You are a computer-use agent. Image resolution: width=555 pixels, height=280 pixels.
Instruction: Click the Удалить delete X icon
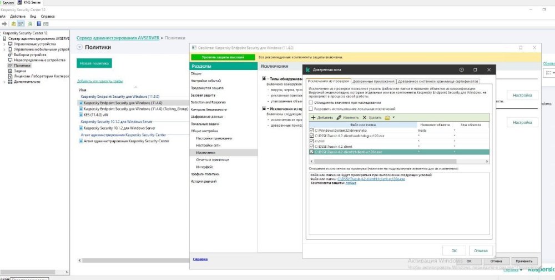(x=364, y=118)
